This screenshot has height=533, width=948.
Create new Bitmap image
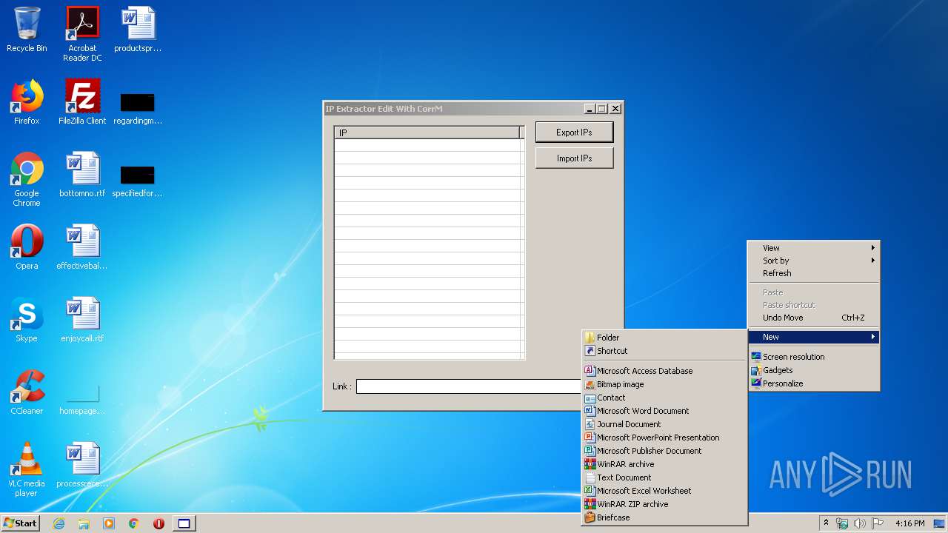(664, 384)
